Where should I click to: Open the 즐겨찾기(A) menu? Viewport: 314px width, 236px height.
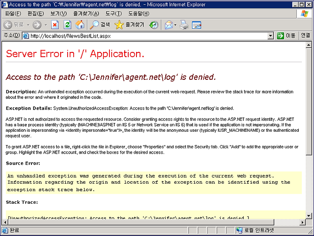[x=86, y=14]
